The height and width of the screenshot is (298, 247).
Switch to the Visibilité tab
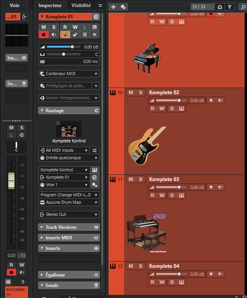81,5
